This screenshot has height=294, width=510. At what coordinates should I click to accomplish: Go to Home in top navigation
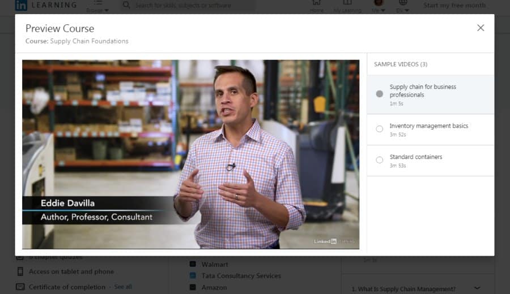[x=316, y=6]
